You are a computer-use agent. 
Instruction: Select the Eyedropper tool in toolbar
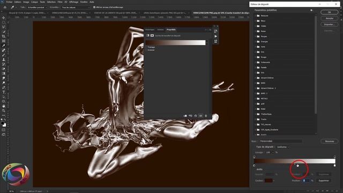pyautogui.click(x=4, y=46)
